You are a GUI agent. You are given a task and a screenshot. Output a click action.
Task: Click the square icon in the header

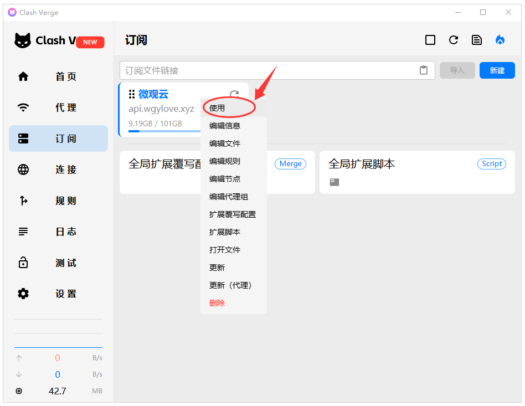(430, 40)
